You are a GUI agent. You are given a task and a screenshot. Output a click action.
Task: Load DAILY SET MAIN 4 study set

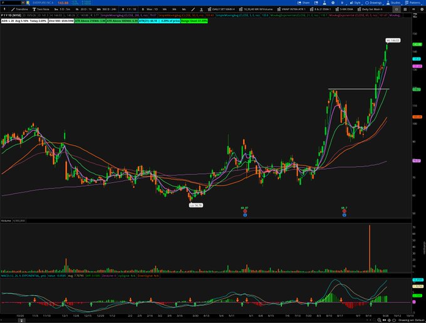tap(221, 9)
